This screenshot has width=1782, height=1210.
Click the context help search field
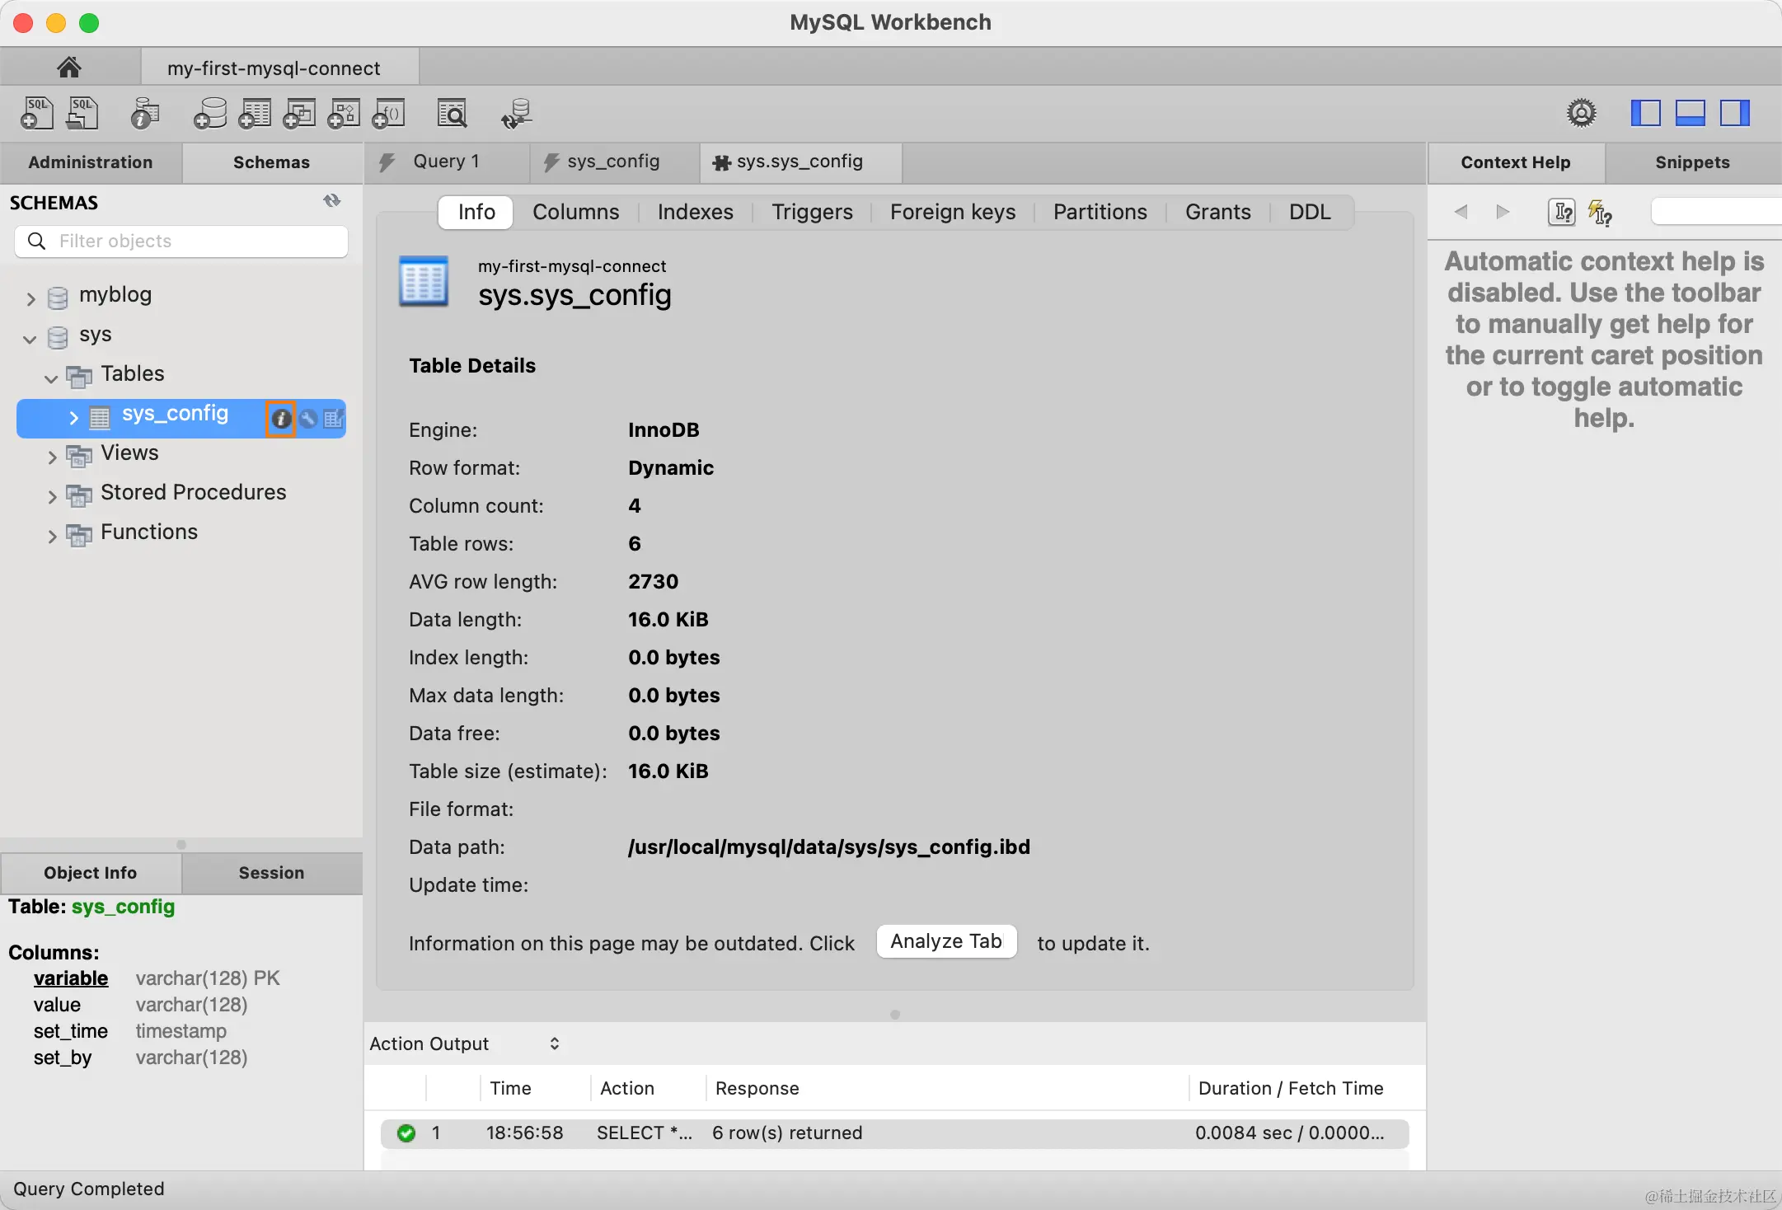click(x=1716, y=211)
